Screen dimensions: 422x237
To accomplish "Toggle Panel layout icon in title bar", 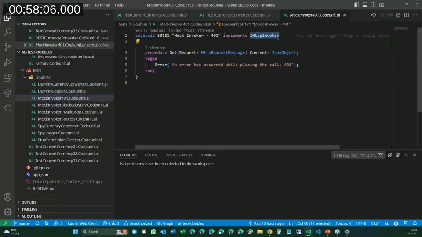I will point(365,5).
